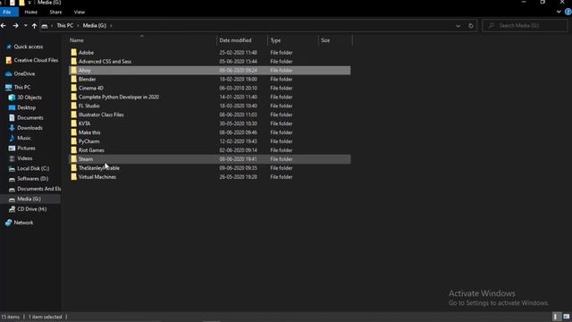The image size is (572, 322).
Task: Select the Illustrator Class Files folder
Action: point(101,114)
